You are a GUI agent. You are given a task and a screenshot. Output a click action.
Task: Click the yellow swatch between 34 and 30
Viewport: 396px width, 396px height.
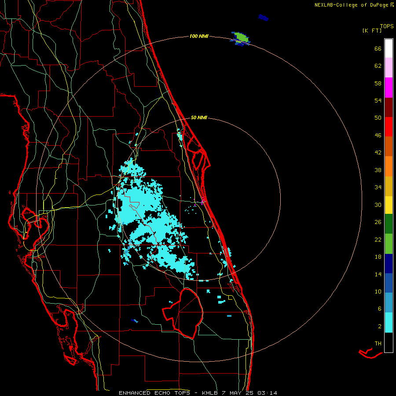coord(389,205)
